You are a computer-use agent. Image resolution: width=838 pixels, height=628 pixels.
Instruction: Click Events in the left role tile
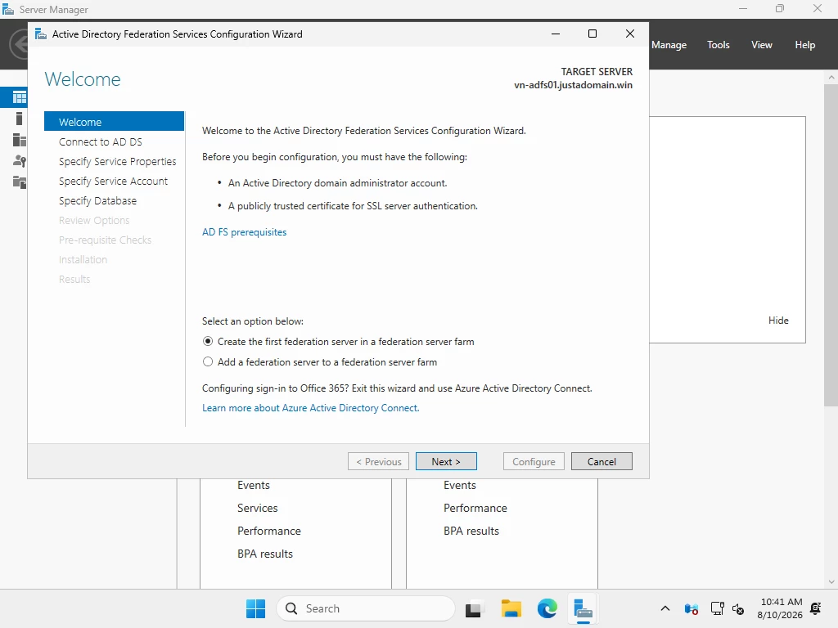(x=254, y=486)
